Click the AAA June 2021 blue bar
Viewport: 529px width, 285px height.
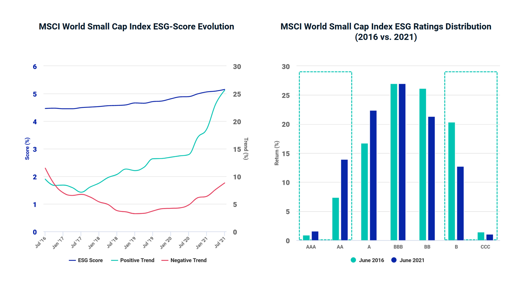(x=315, y=236)
